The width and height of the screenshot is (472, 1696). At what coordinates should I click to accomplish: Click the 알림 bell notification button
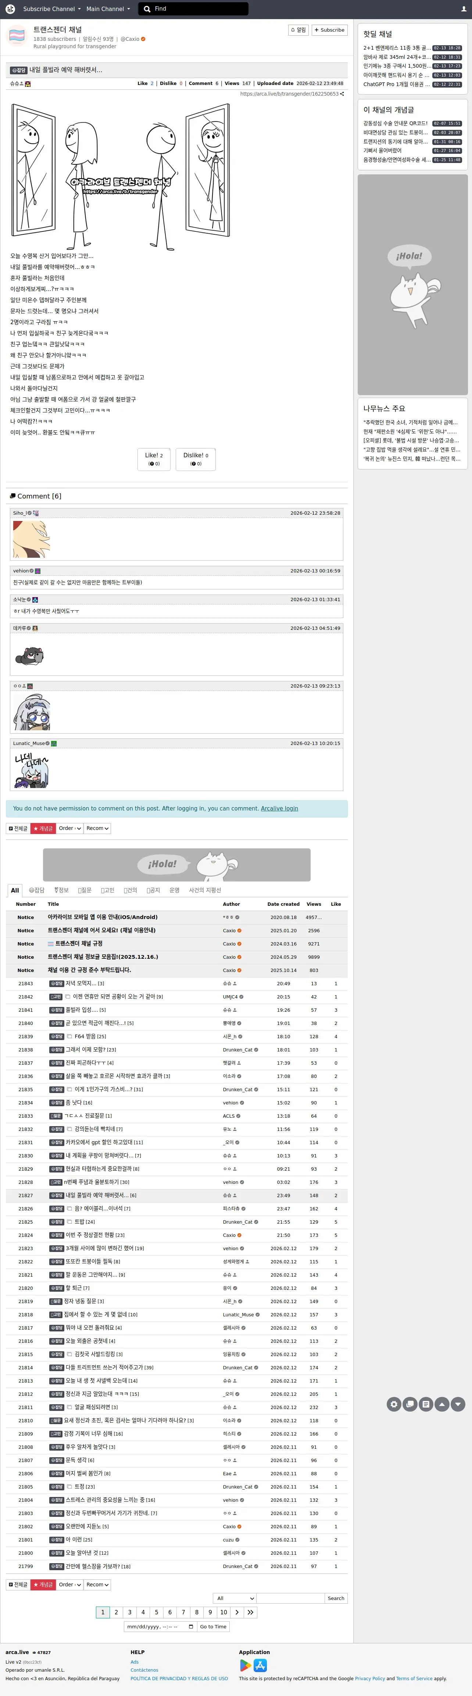point(298,30)
